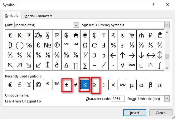Image resolution: width=175 pixels, height=119 pixels.
Task: Select the increment ∆ symbol
Action: (x=66, y=65)
